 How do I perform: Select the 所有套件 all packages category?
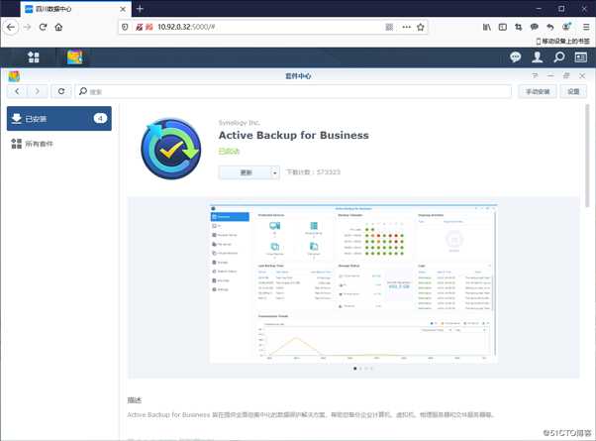59,144
